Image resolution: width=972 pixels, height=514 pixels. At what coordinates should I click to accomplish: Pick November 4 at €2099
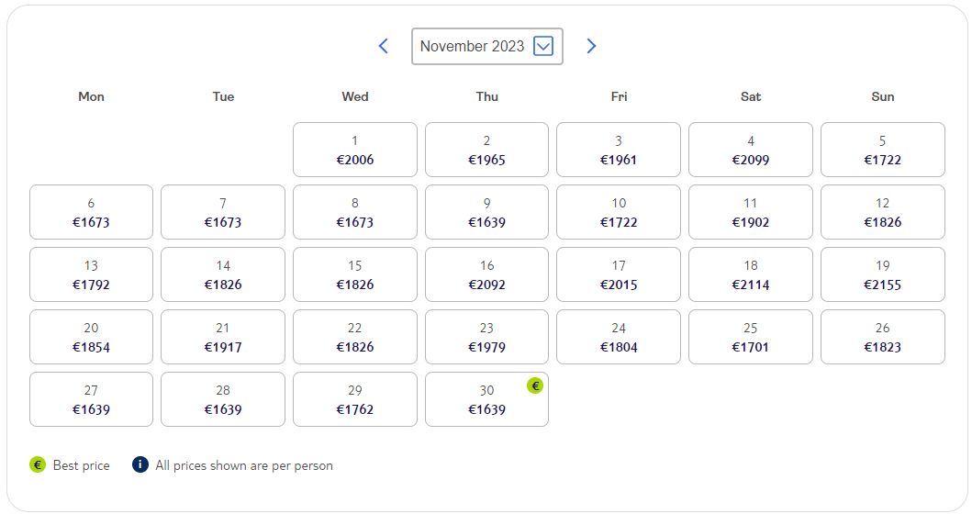click(751, 150)
